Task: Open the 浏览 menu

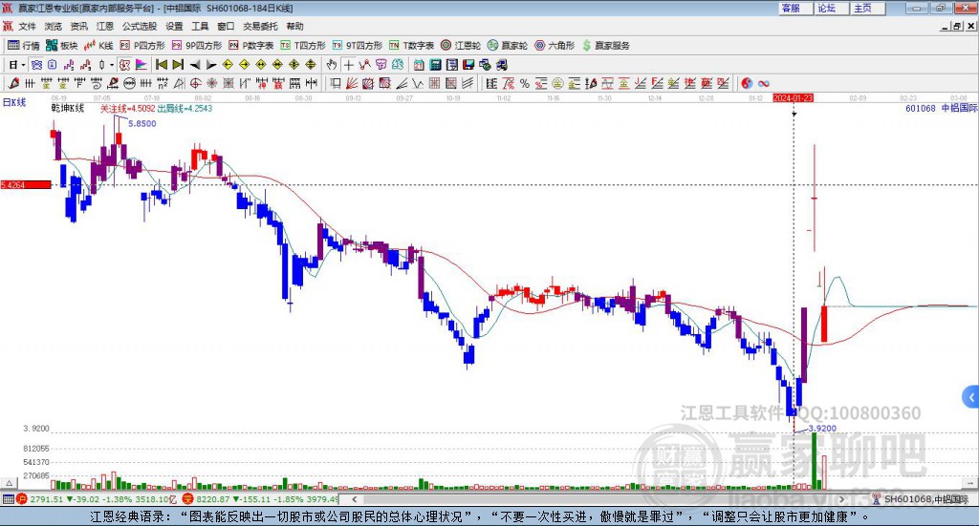Action: [54, 26]
